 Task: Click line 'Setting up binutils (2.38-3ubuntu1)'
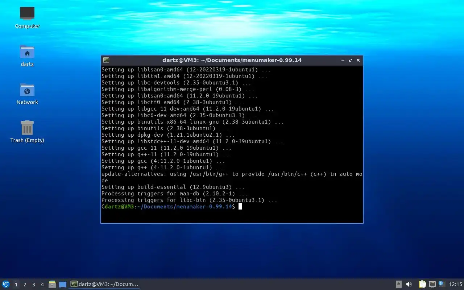pyautogui.click(x=165, y=128)
